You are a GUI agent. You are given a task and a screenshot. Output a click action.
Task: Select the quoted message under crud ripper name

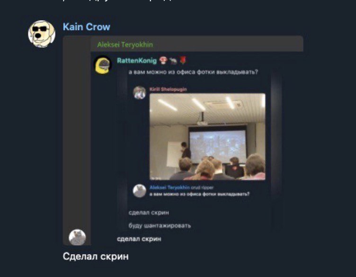click(x=199, y=194)
